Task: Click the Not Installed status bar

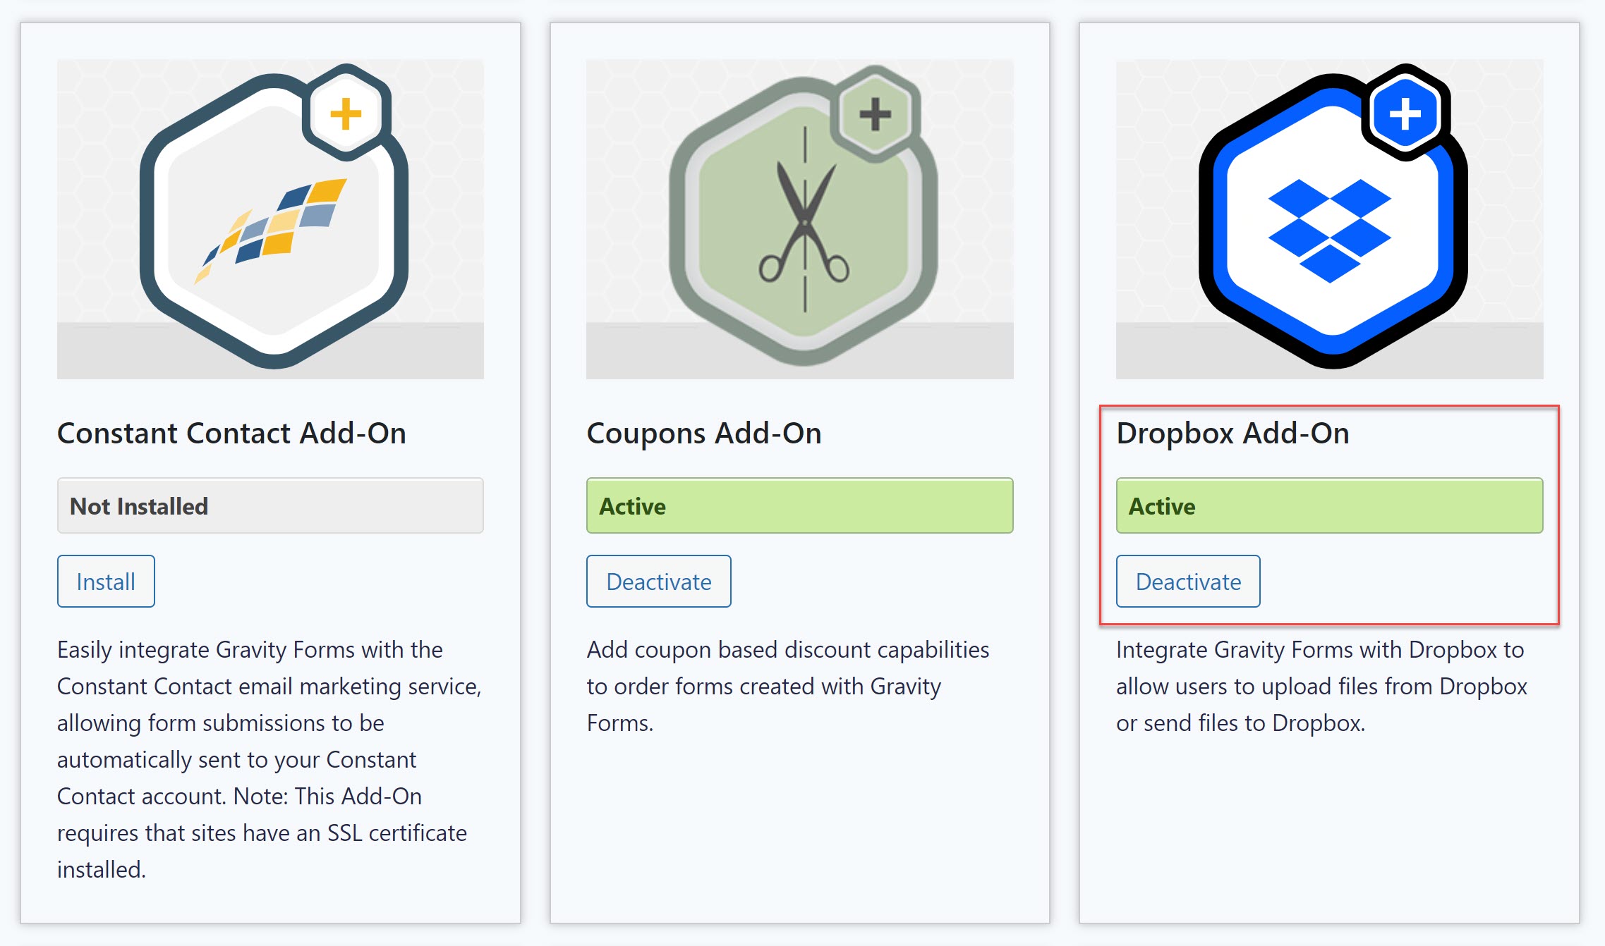Action: (x=270, y=505)
